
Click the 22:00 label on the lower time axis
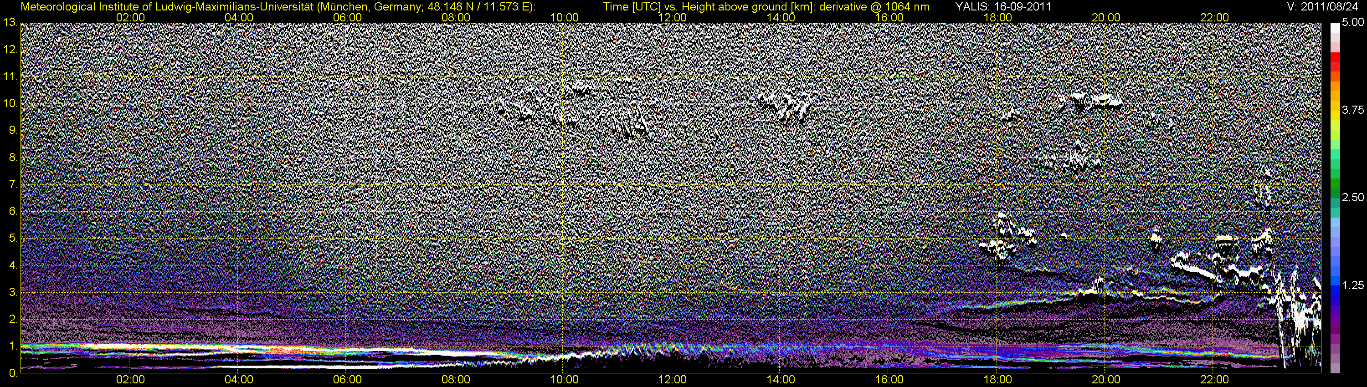pyautogui.click(x=1215, y=380)
